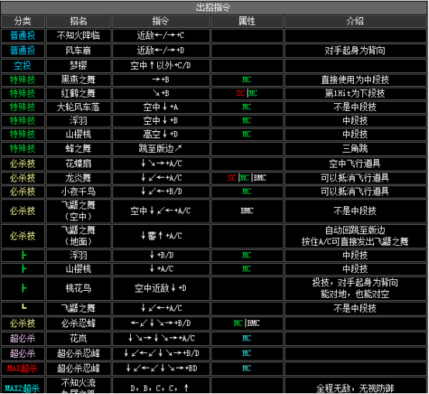
Task: Click the note 能对地，也能对空
Action: click(355, 295)
